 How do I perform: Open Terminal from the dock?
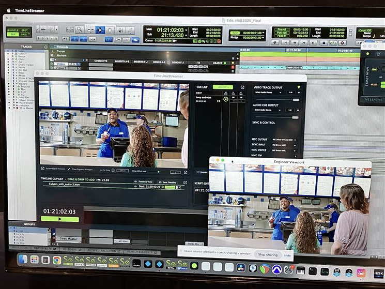pyautogui.click(x=312, y=271)
